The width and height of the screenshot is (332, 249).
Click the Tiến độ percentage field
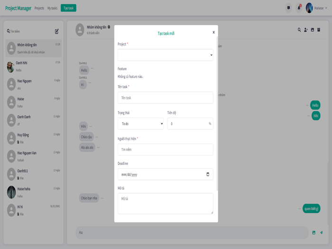click(190, 124)
